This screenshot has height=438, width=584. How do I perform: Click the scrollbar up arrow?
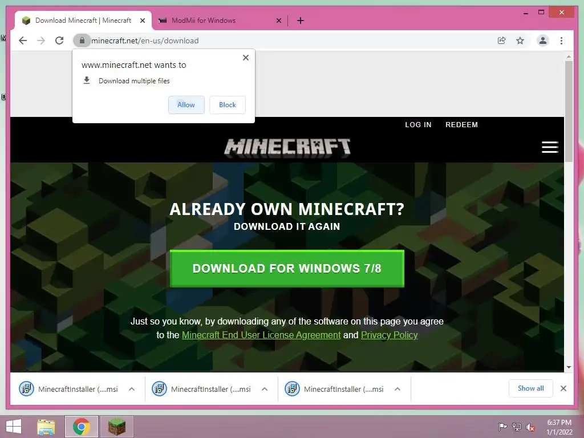[569, 57]
